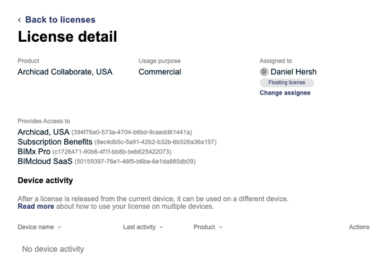Viewport: 385px width, 266px height.
Task: Open the Back to licenses link
Action: click(60, 20)
